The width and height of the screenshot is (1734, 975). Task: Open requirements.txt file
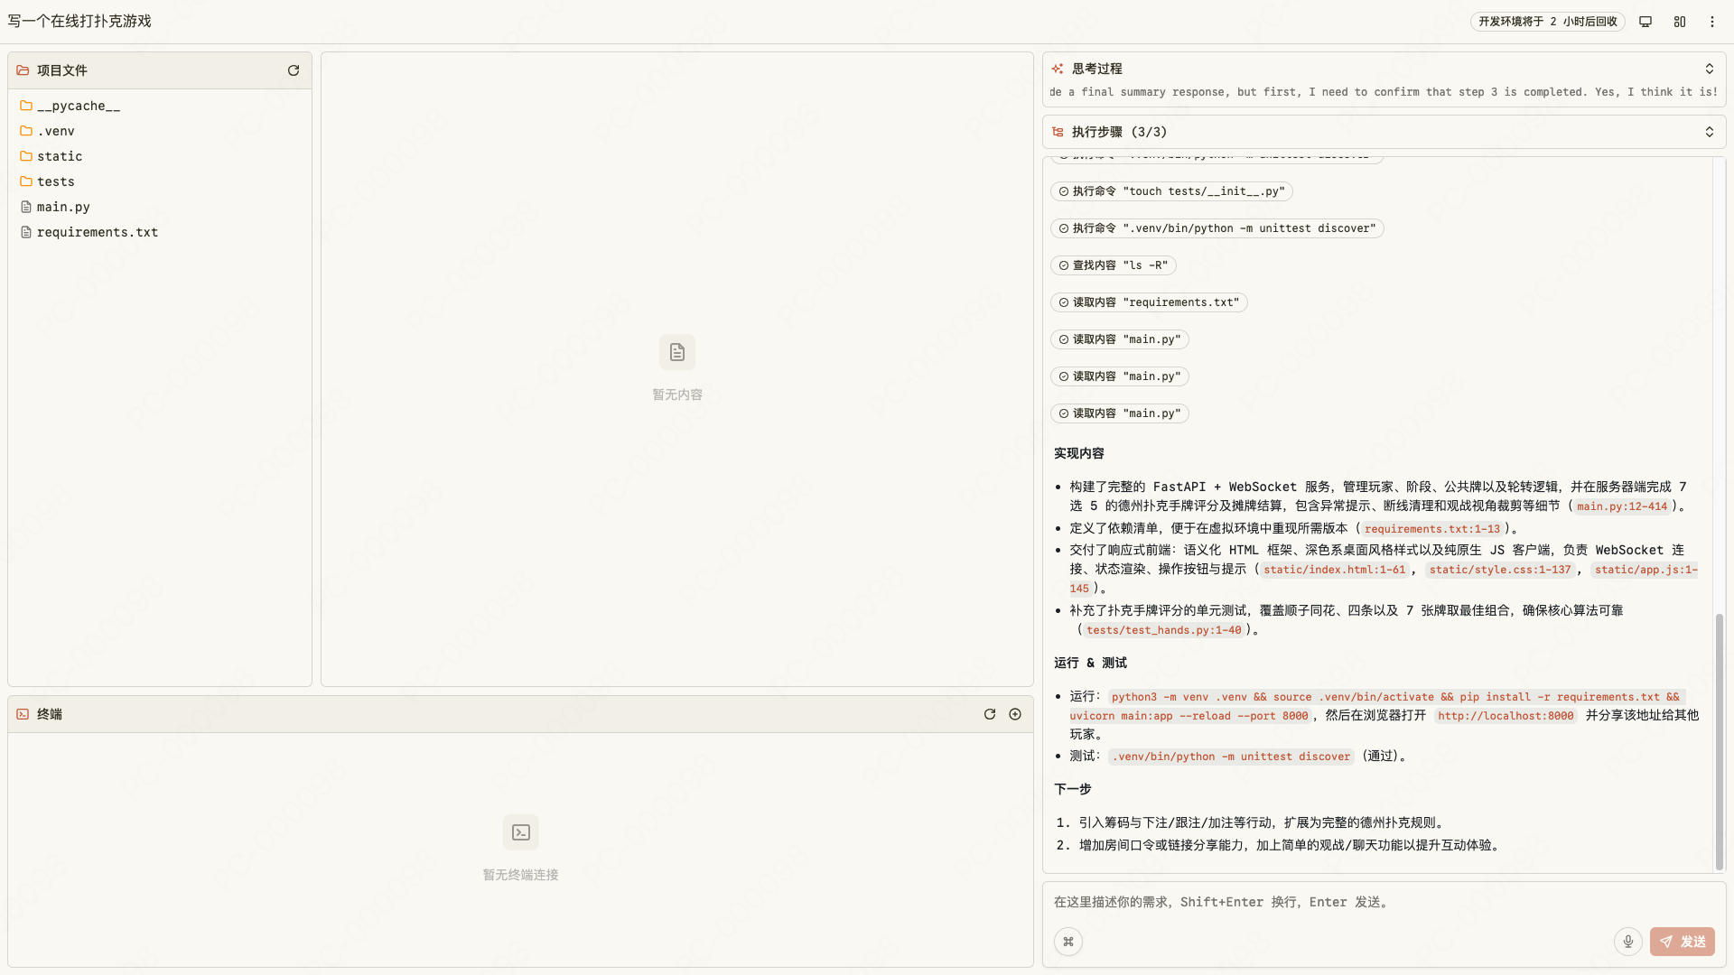(97, 232)
